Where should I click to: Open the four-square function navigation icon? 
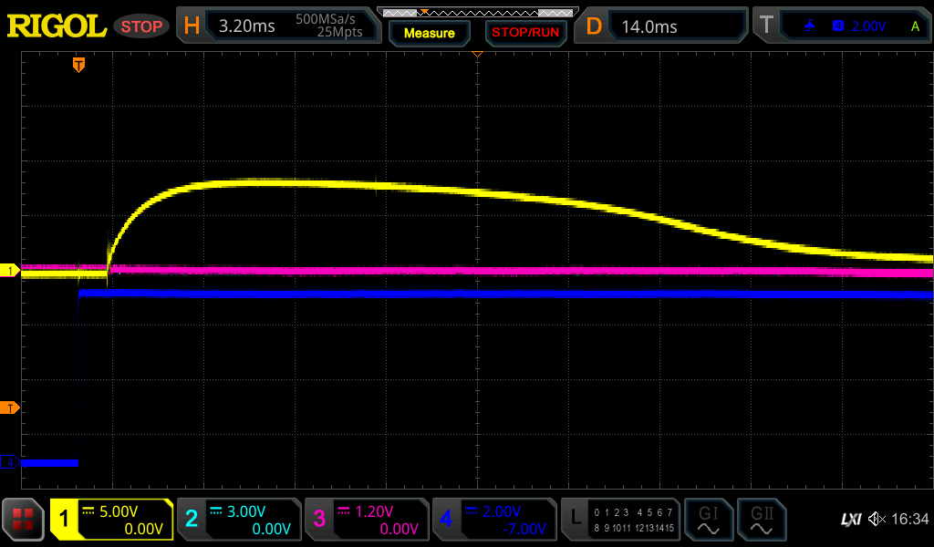[x=23, y=520]
